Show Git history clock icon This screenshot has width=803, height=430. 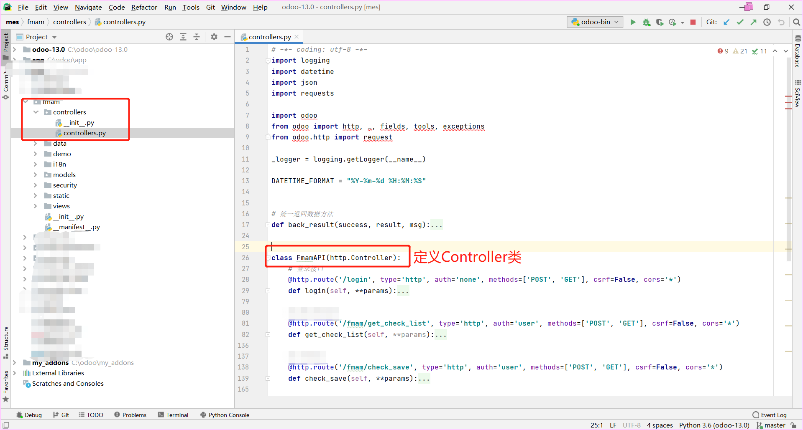coord(767,22)
